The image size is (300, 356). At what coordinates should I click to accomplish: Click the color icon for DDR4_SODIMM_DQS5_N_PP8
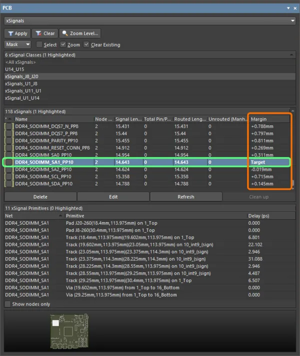pyautogui.click(x=8, y=127)
